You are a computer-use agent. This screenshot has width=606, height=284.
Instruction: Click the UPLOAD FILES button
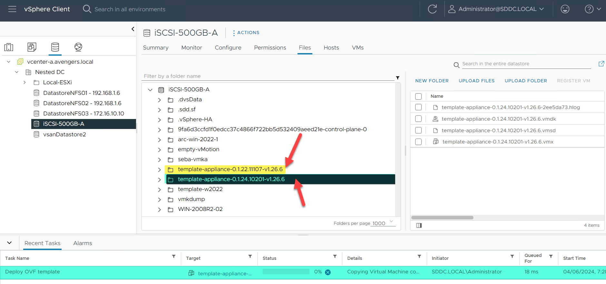(x=476, y=81)
